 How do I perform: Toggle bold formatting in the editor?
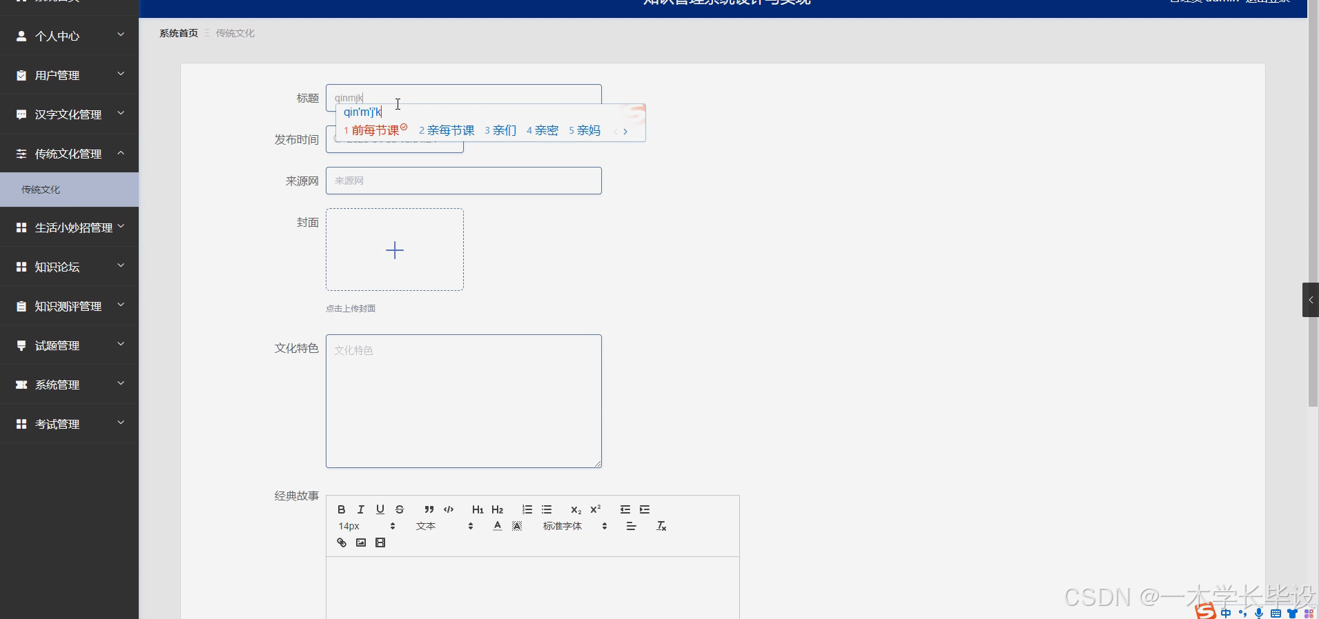pos(341,509)
